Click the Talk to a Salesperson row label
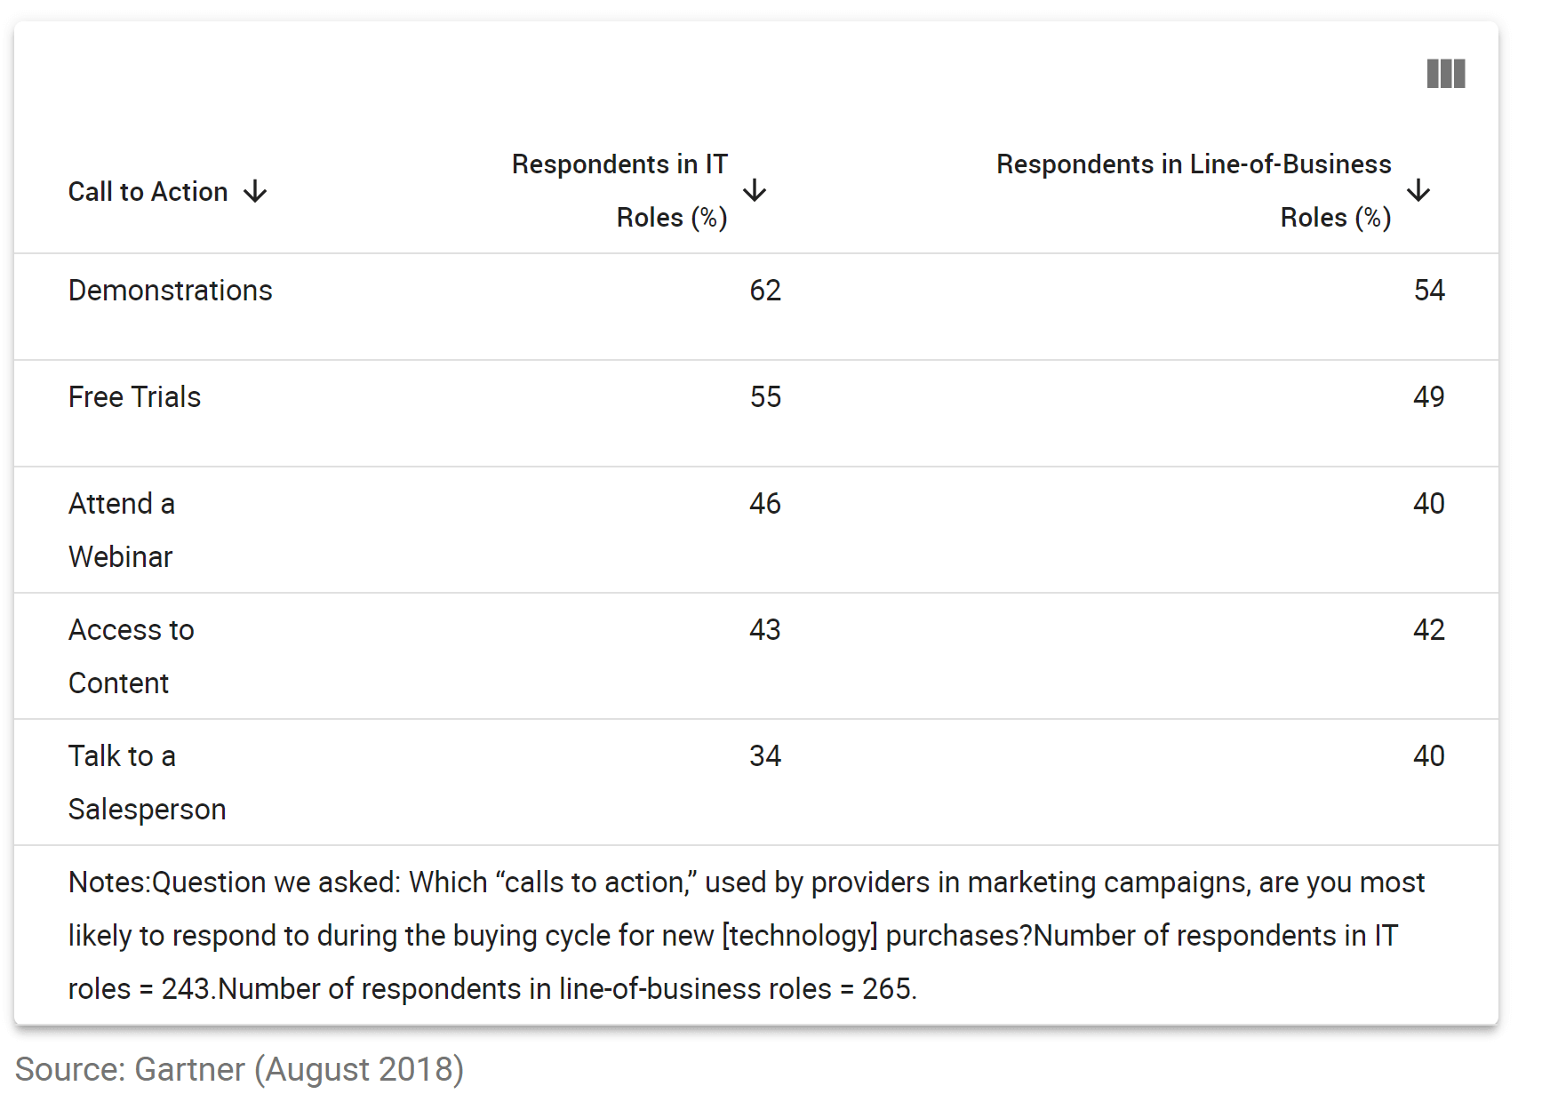 pos(148,782)
